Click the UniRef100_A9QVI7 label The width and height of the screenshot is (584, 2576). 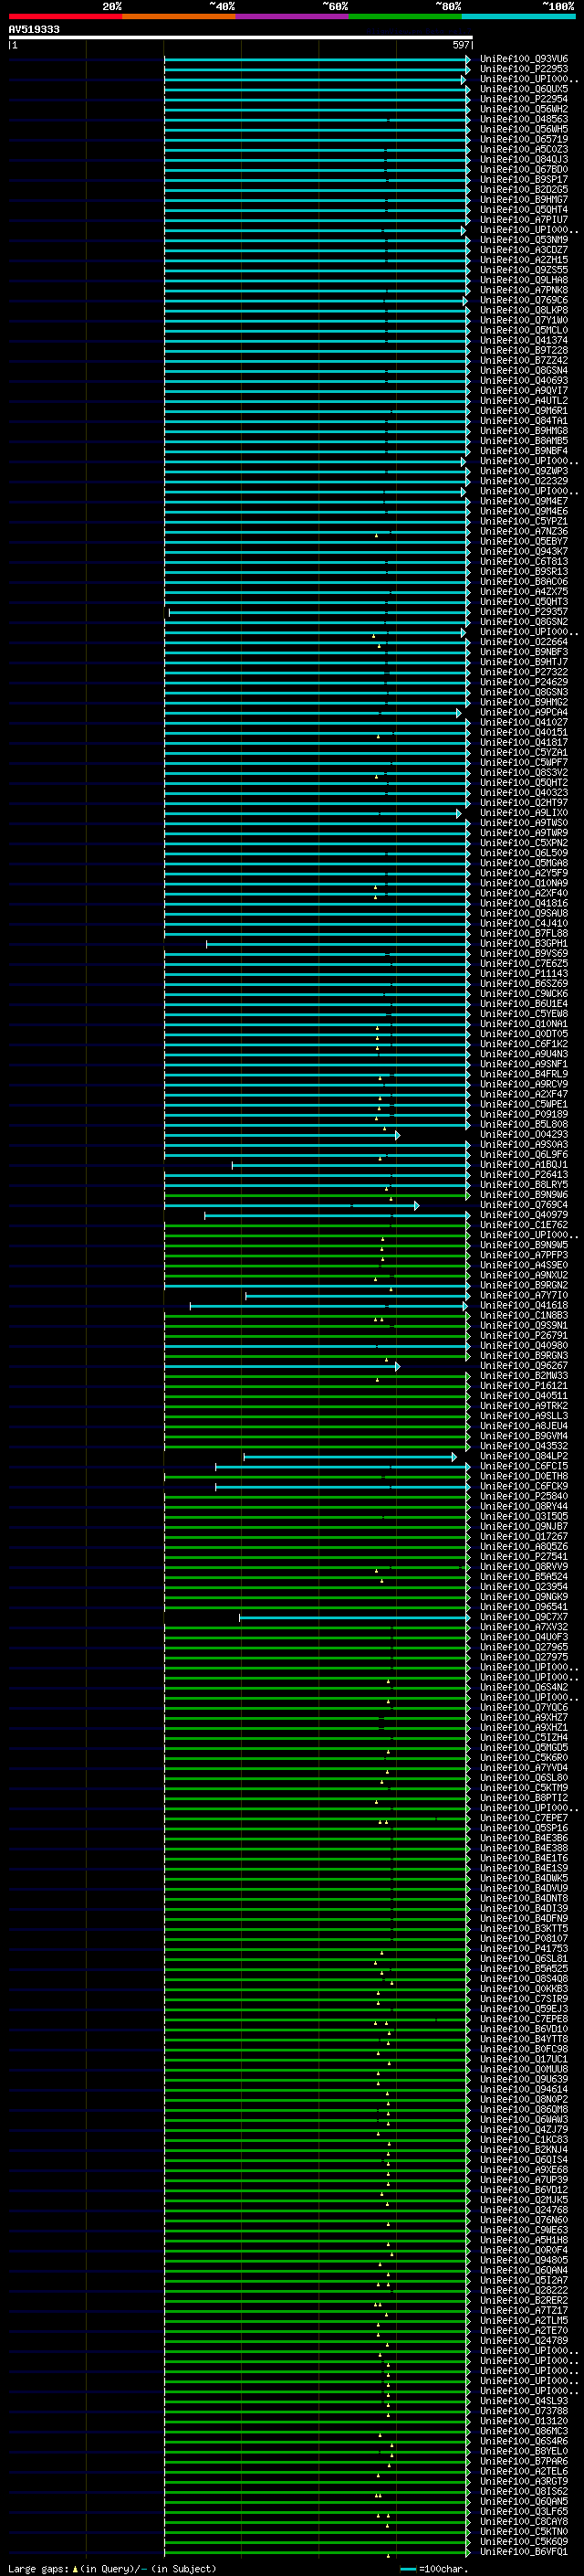(x=523, y=391)
